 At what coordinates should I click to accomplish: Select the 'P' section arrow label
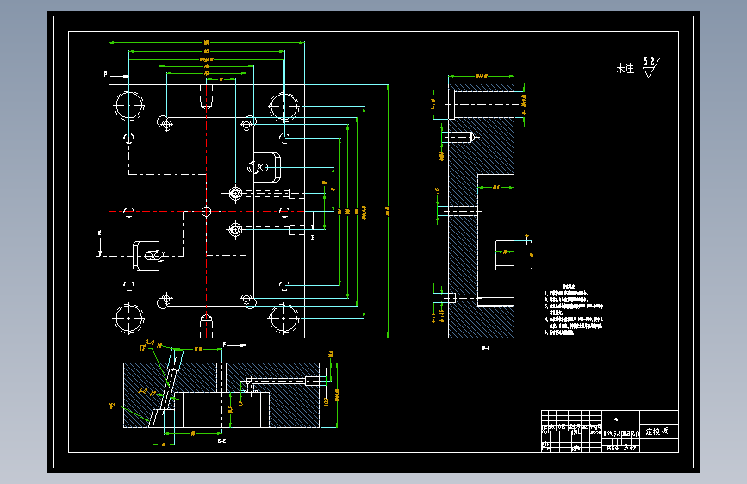coord(106,74)
